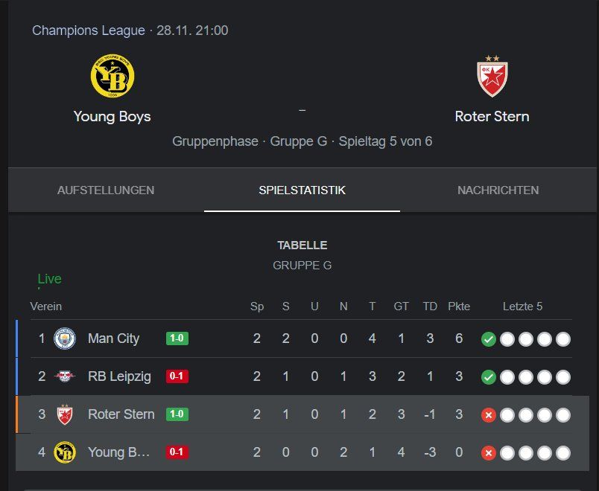
Task: Open RB Leipzig team name link
Action: 119,376
